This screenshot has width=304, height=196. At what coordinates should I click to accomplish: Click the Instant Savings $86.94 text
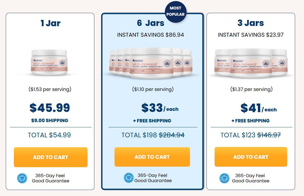tap(150, 35)
